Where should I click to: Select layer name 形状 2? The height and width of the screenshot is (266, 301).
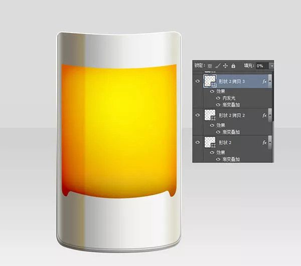tap(225, 143)
